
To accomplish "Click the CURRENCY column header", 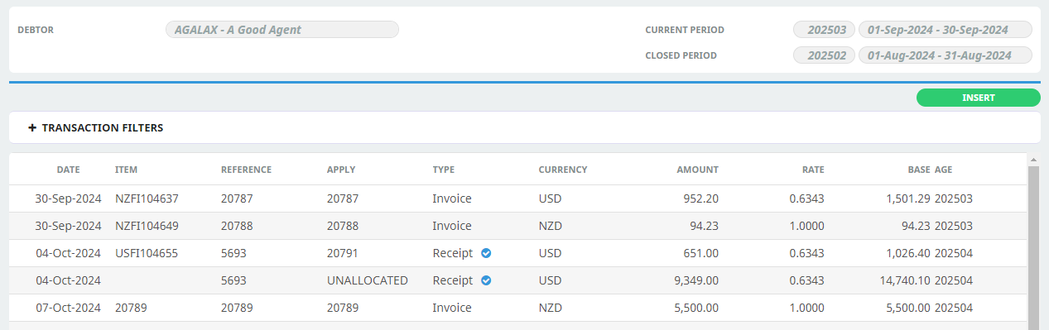I will 563,170.
